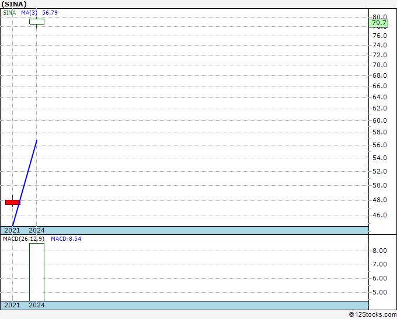Click the 2024 label on price axis

coord(37,230)
